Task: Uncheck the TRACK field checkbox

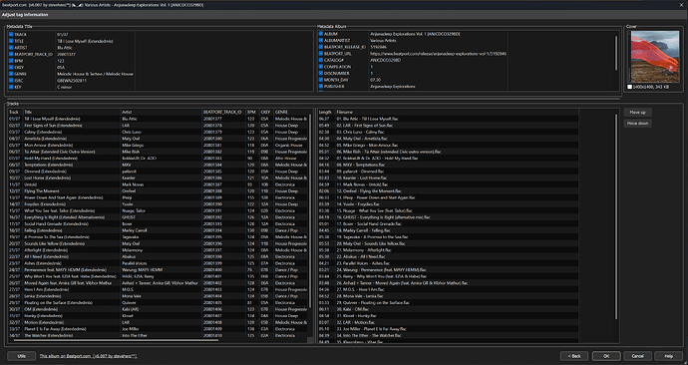Action: [11, 34]
